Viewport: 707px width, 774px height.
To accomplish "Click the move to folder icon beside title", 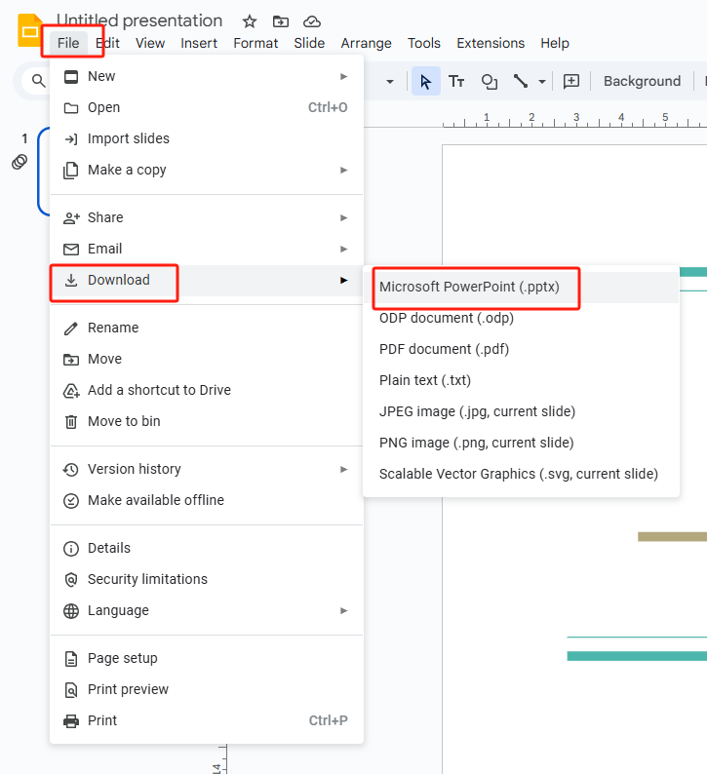I will (281, 21).
